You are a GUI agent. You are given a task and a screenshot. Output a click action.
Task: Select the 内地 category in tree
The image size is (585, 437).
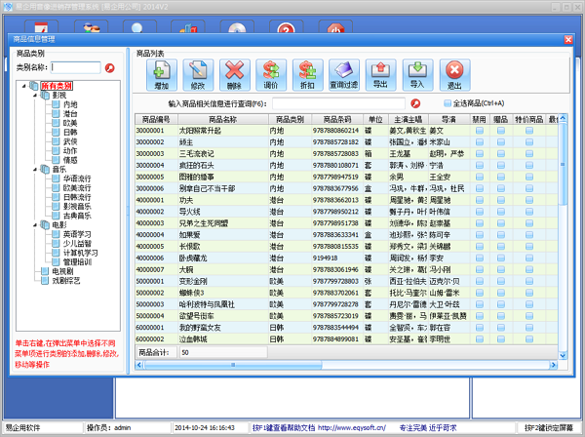(x=70, y=104)
